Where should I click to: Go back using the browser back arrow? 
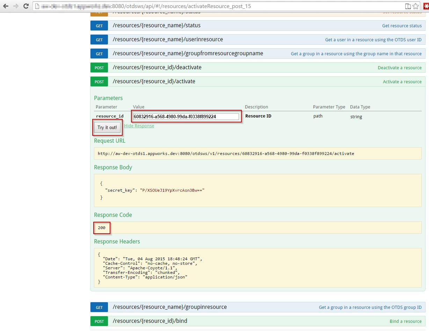6,6
